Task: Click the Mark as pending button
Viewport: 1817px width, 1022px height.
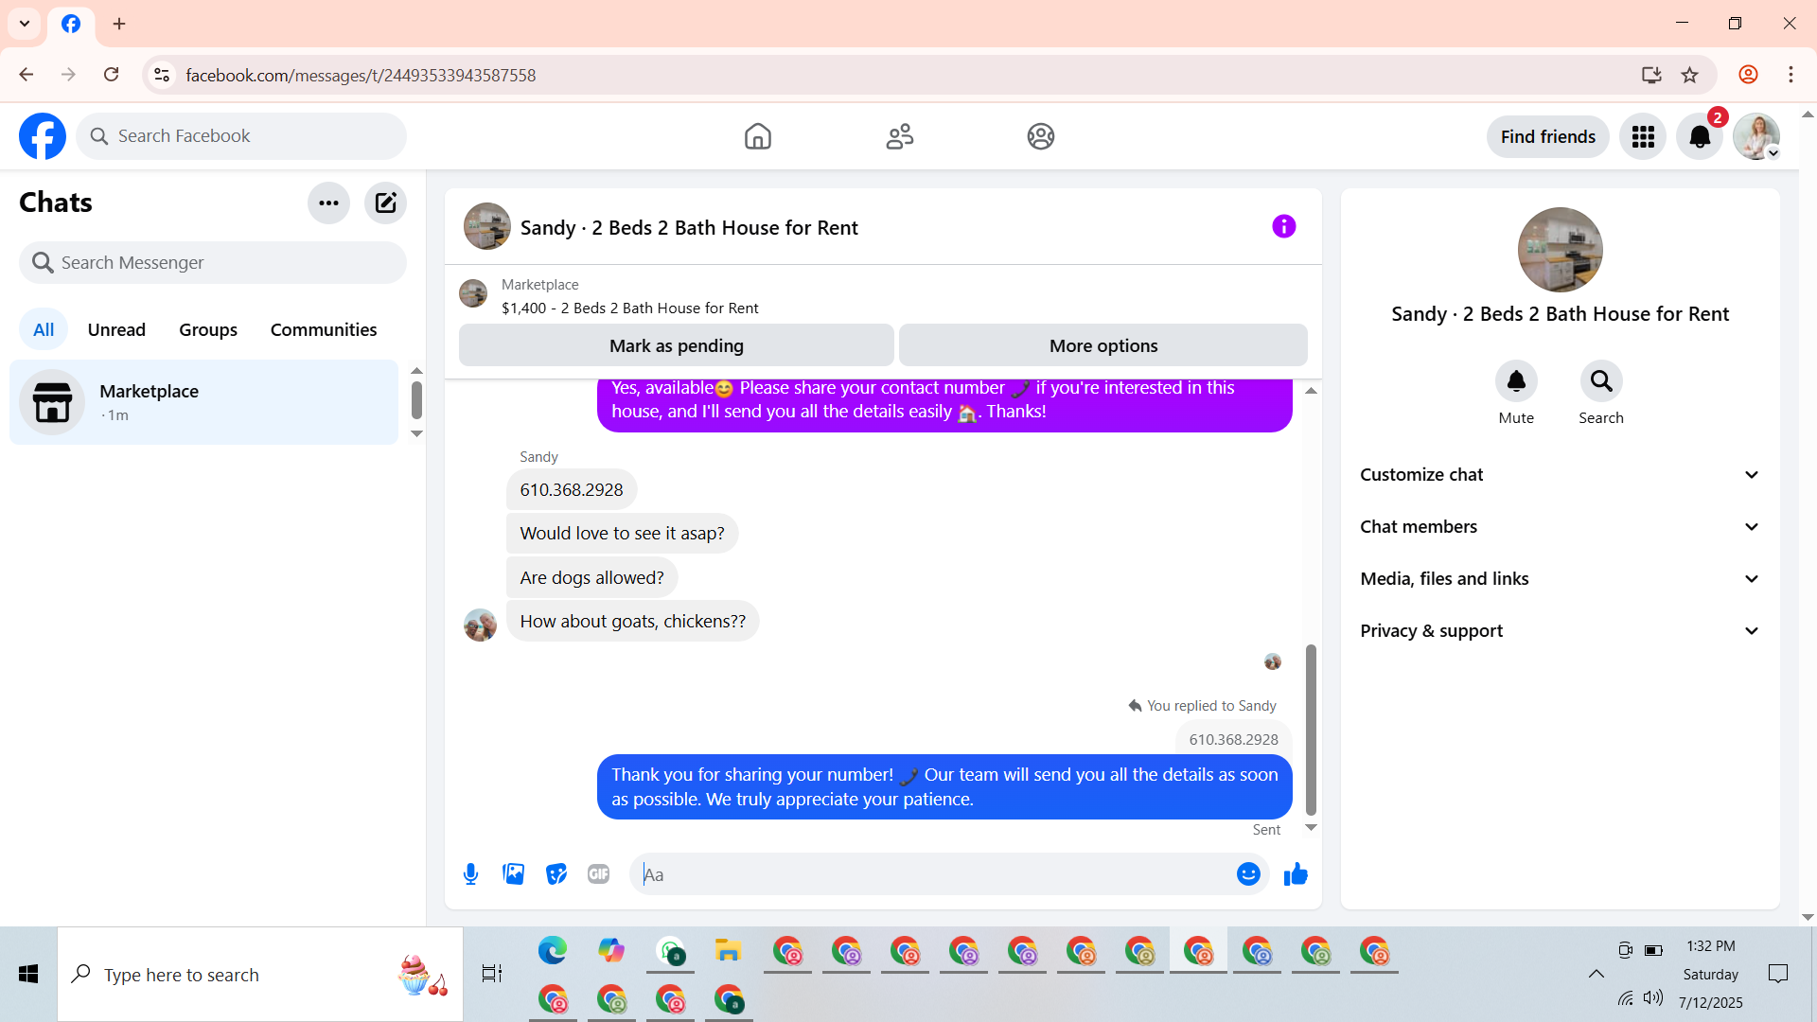Action: pyautogui.click(x=676, y=346)
